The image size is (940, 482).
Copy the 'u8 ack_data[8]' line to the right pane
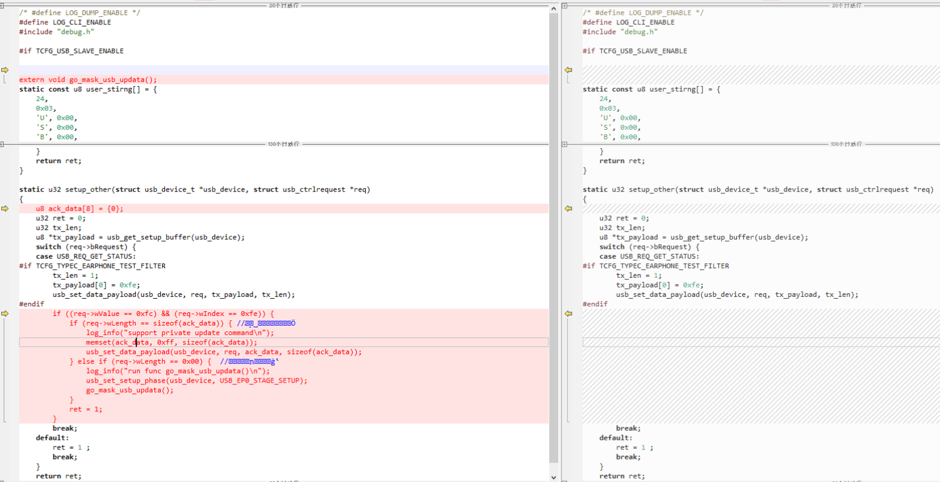coord(5,209)
